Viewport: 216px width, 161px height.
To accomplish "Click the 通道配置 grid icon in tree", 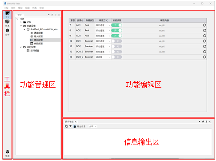I will 32,33.
